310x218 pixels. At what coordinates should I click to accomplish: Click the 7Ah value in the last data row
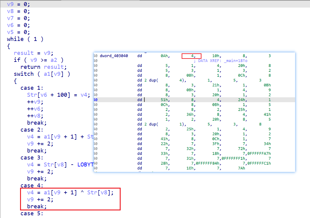coord(241,168)
